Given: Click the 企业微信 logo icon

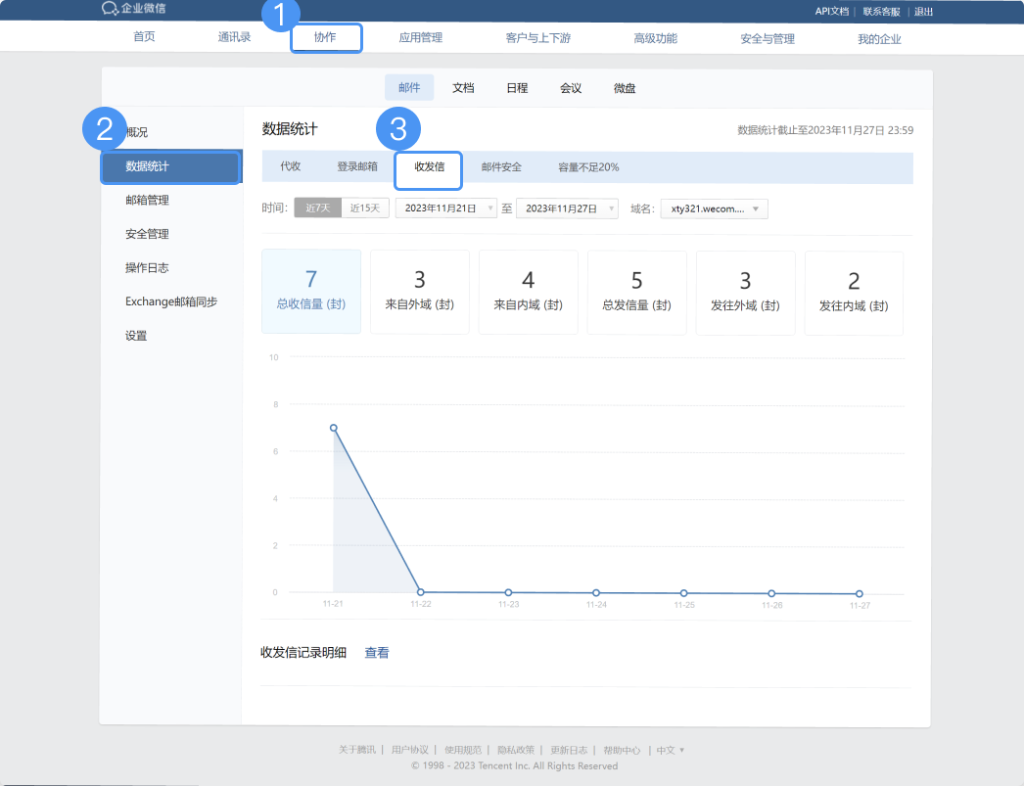Looking at the screenshot, I should (110, 9).
